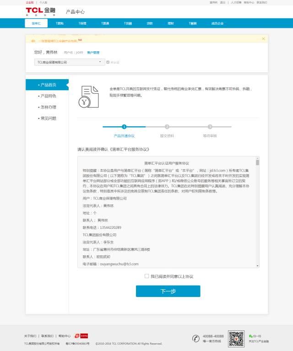Switch to the 简单汇 tab

[x=36, y=23]
